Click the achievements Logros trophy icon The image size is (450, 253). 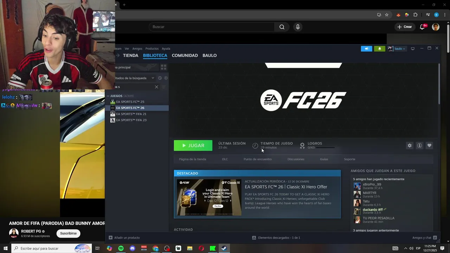[302, 145]
